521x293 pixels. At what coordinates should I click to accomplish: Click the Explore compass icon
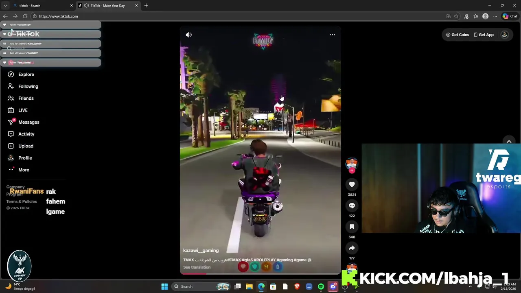tap(11, 74)
